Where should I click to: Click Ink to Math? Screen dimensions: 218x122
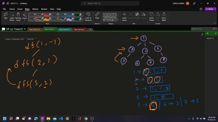(x=164, y=16)
